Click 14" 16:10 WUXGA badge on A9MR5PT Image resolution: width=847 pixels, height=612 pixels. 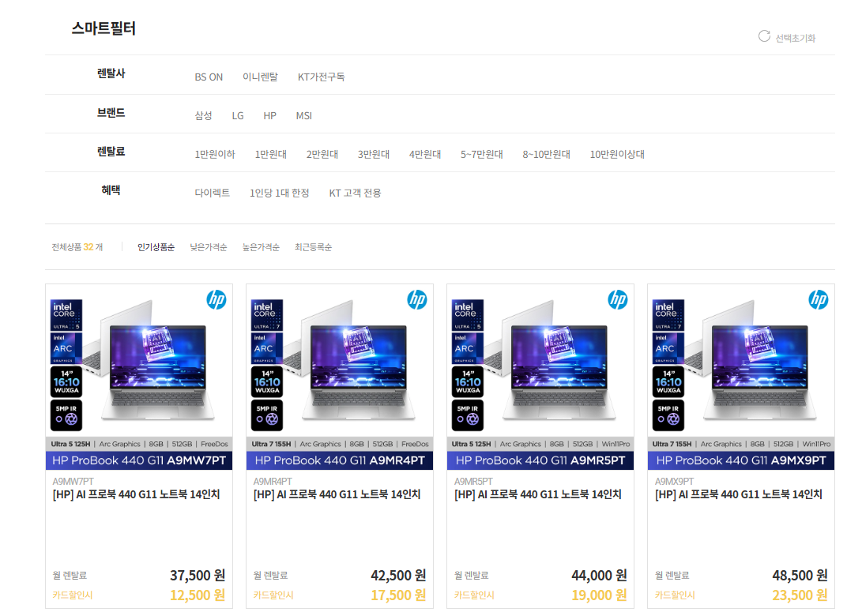pos(468,381)
